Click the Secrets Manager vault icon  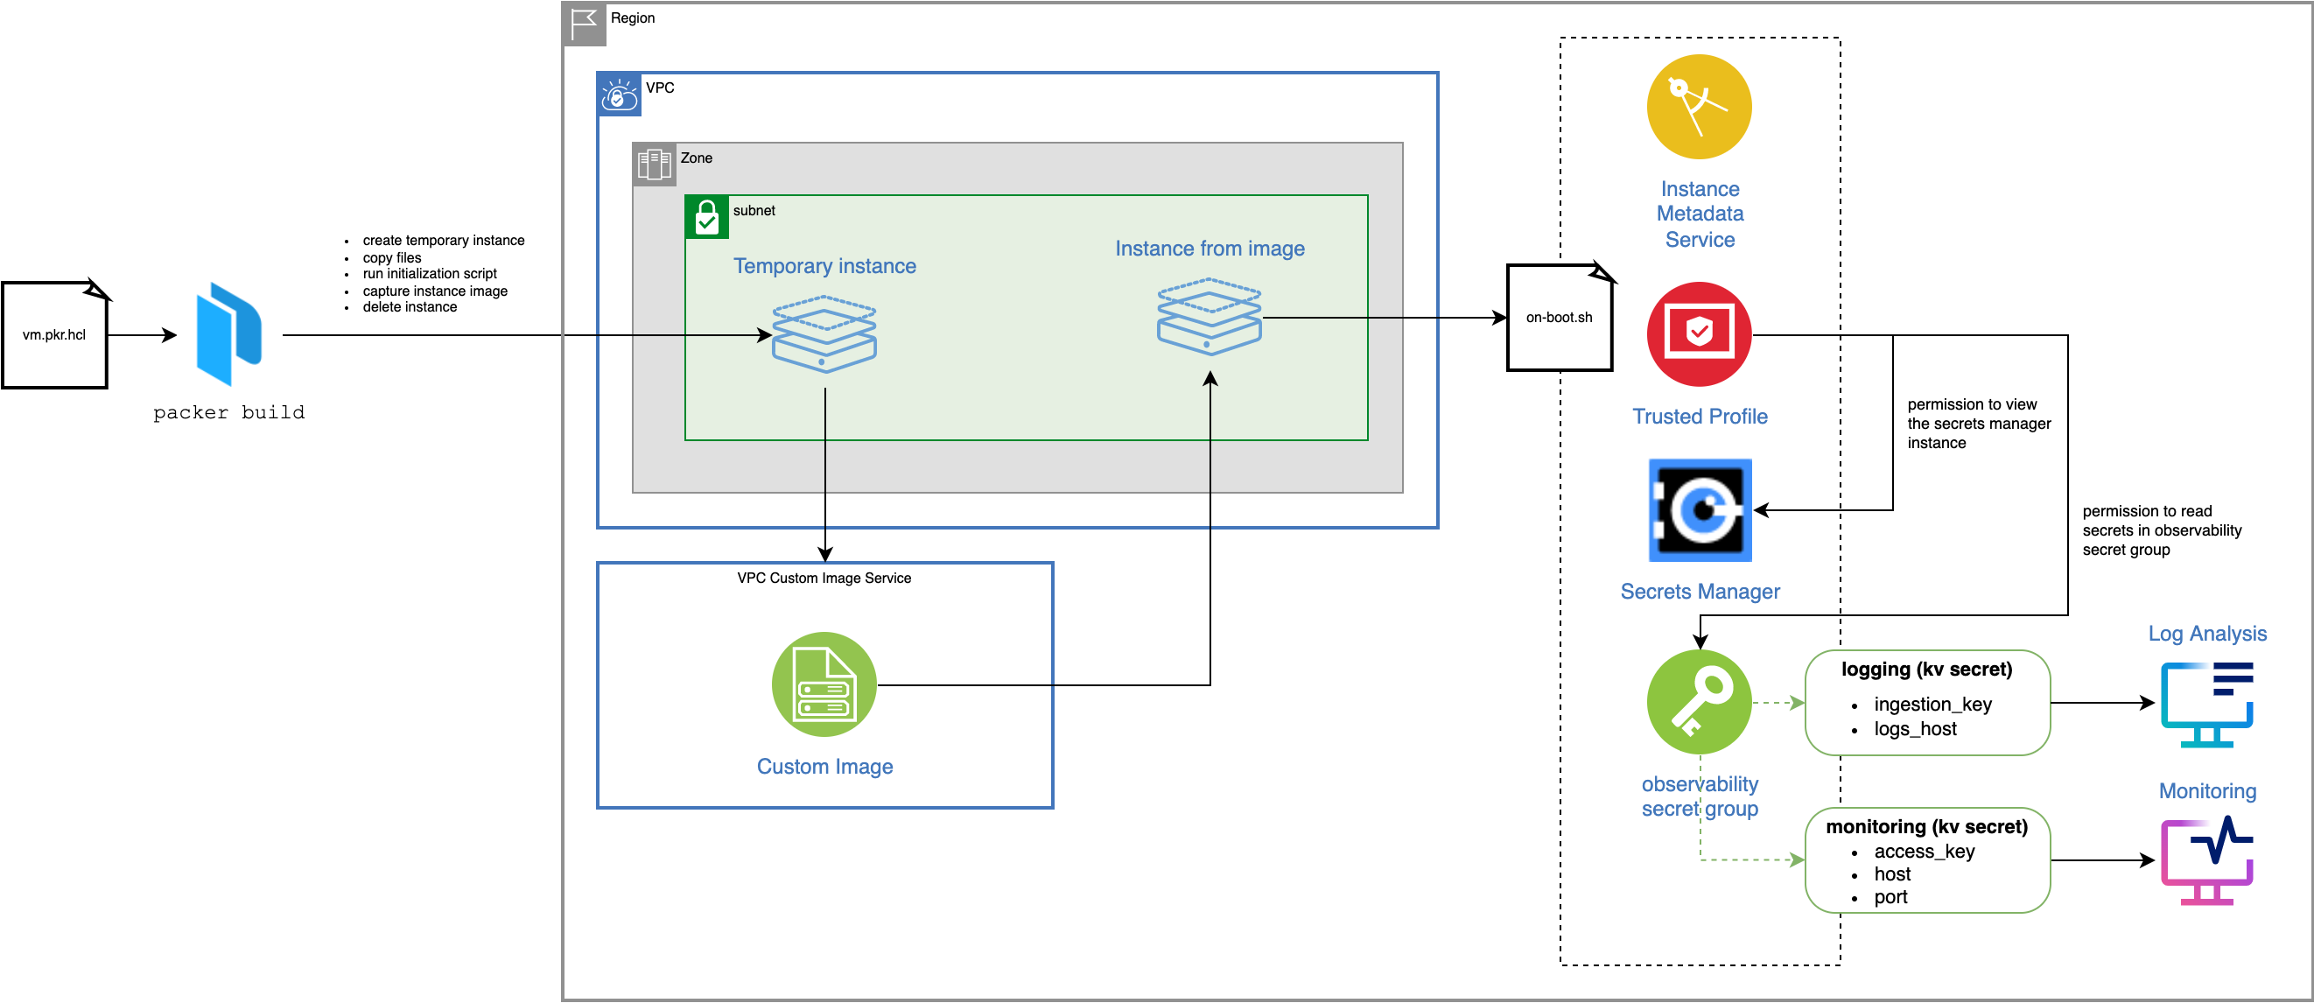pyautogui.click(x=1699, y=509)
